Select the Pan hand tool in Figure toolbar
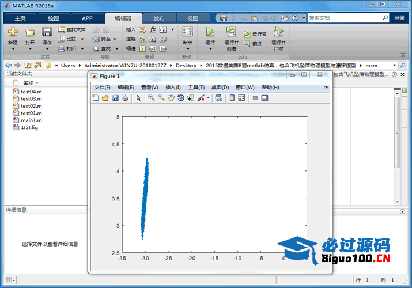The height and width of the screenshot is (288, 412). click(x=171, y=98)
